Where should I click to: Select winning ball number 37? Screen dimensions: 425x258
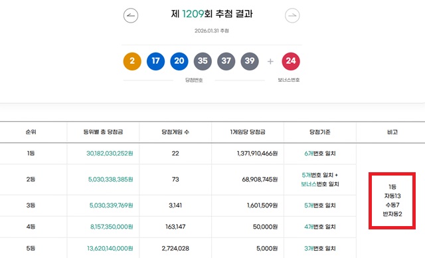pyautogui.click(x=226, y=61)
